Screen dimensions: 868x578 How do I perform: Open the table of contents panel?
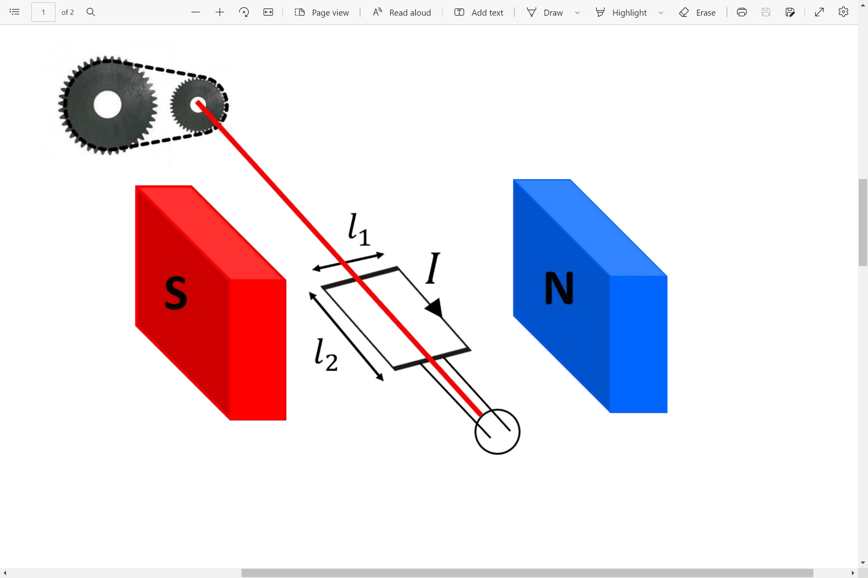point(14,12)
